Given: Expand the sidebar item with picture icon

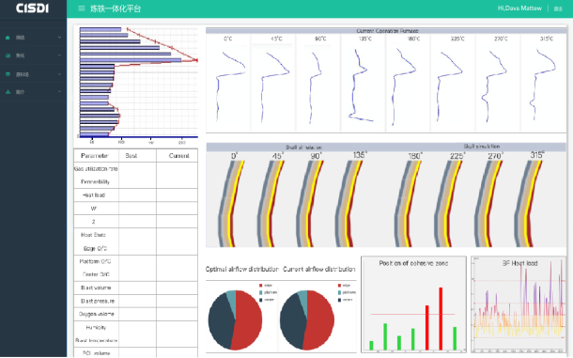Looking at the screenshot, I should pyautogui.click(x=59, y=55).
